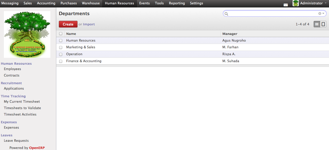The image size is (329, 150).
Task: Clear the search with the x icon
Action: click(x=320, y=14)
